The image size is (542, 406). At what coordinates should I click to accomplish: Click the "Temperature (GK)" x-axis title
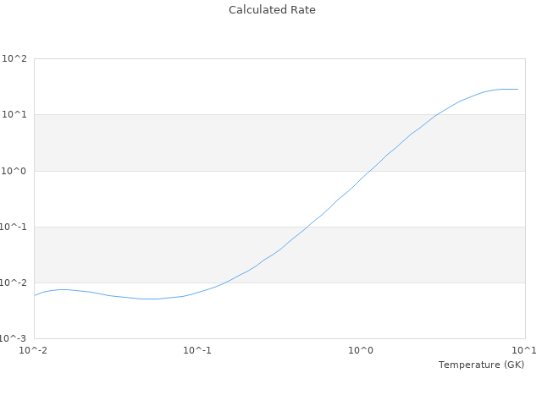[481, 365]
